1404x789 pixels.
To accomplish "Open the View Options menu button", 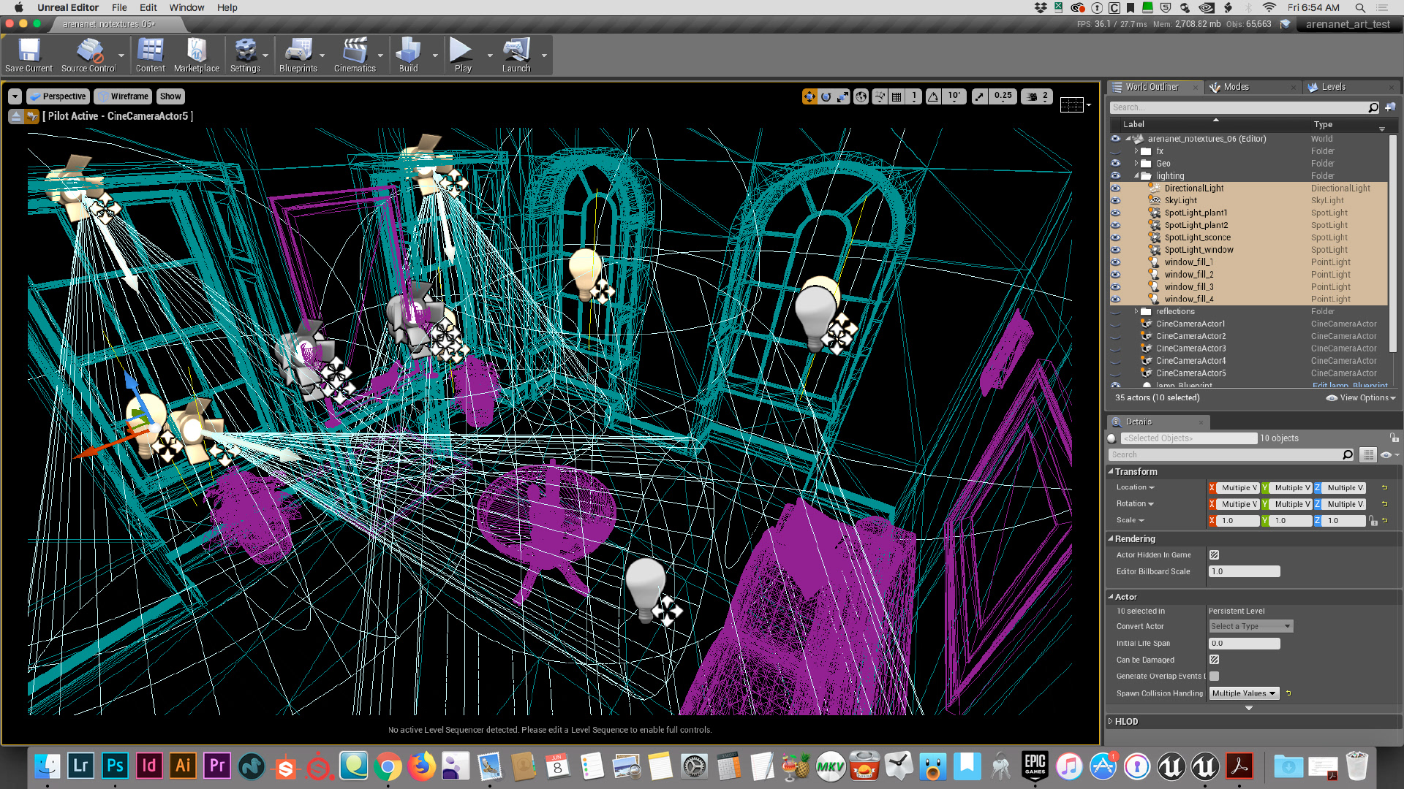I will coord(1361,398).
